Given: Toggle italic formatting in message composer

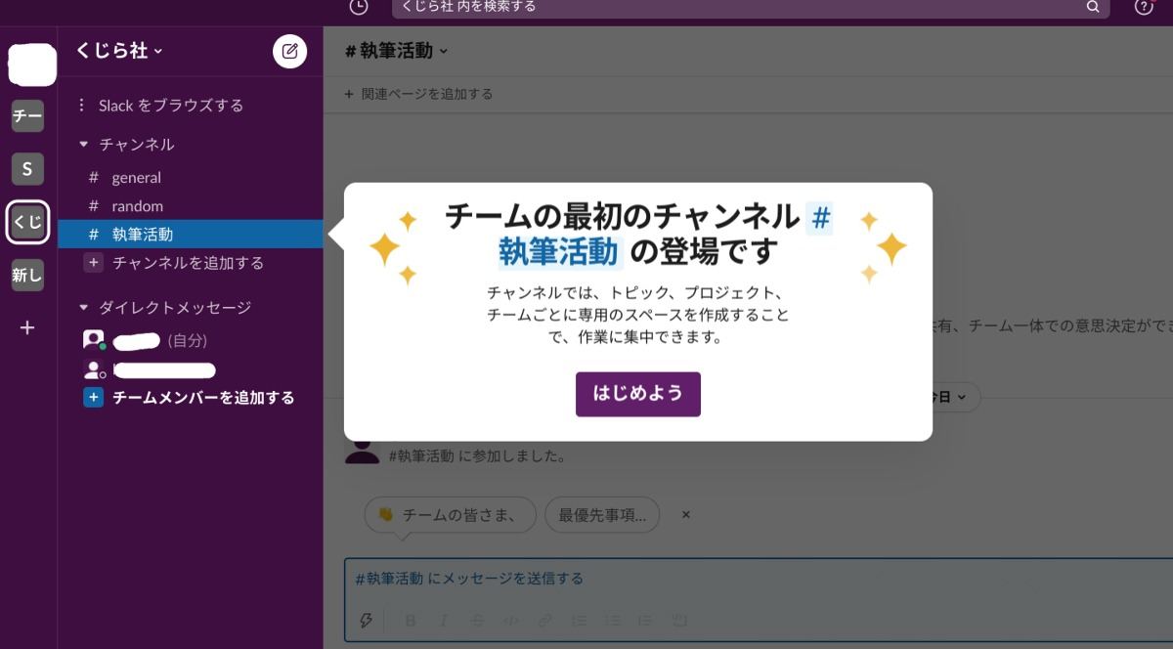Looking at the screenshot, I should point(443,620).
